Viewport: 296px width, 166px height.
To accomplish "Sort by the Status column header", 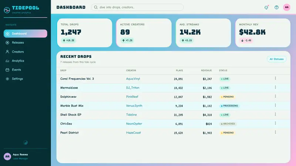I will pos(223,70).
